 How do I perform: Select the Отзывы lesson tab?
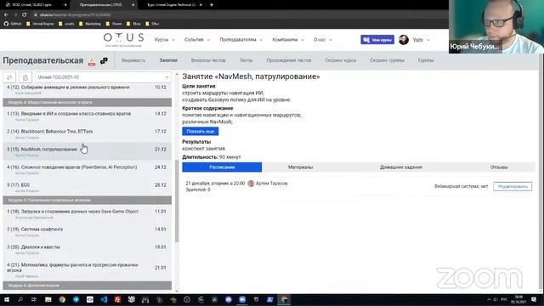click(499, 167)
